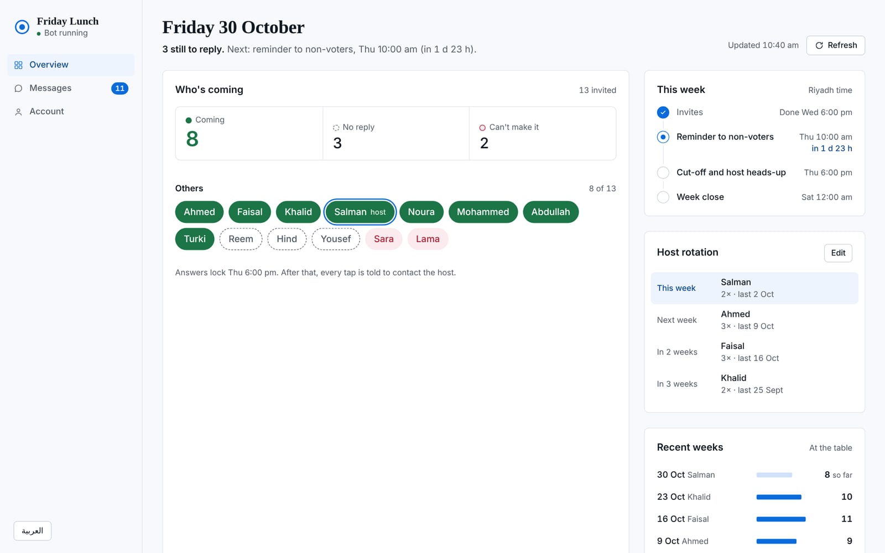885x553 pixels.
Task: Click the Messages badge showing 11
Action: pyautogui.click(x=119, y=88)
